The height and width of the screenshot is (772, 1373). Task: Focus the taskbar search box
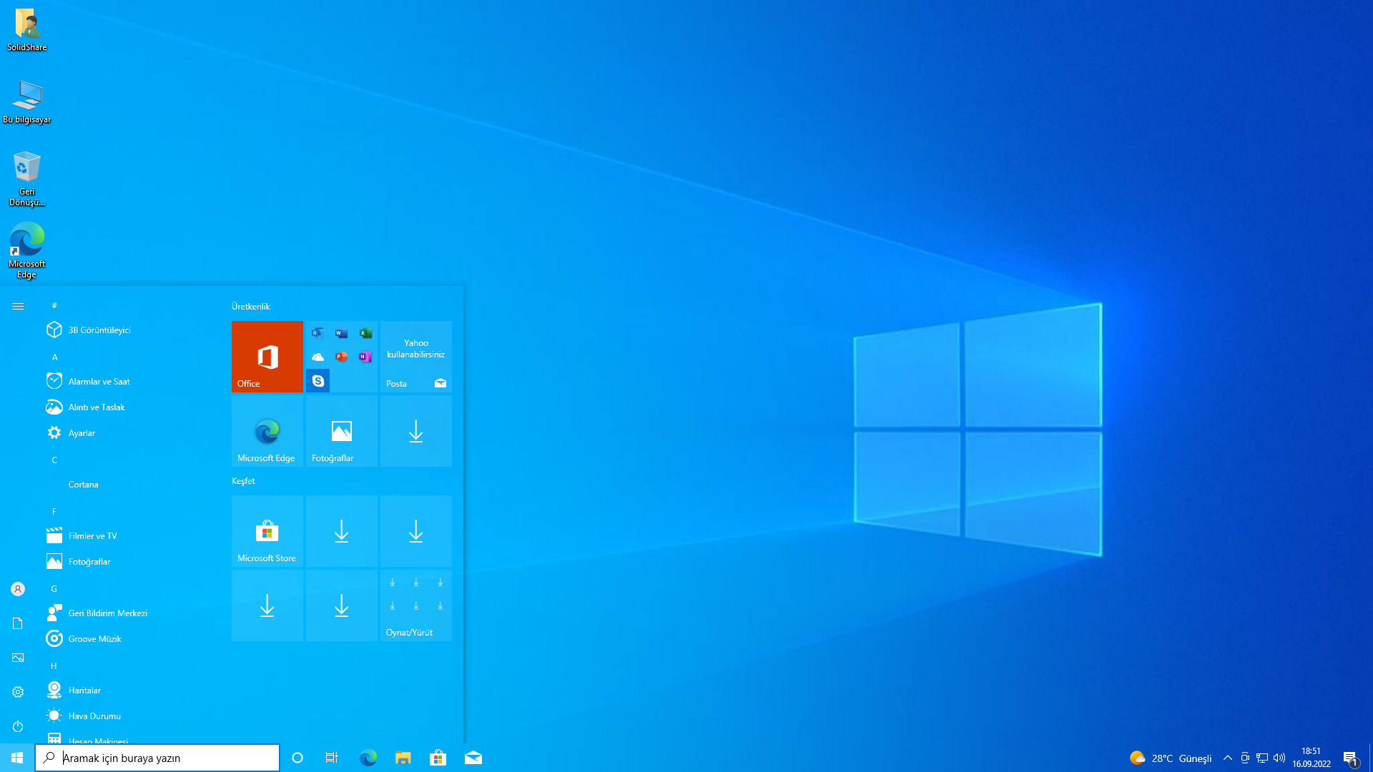pyautogui.click(x=157, y=758)
